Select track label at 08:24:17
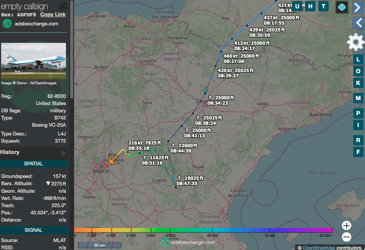Screen dimensions: 365x250 tap(252, 46)
